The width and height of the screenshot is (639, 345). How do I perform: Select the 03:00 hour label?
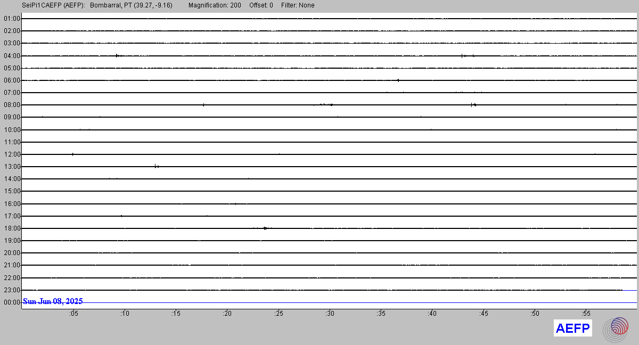[12, 43]
